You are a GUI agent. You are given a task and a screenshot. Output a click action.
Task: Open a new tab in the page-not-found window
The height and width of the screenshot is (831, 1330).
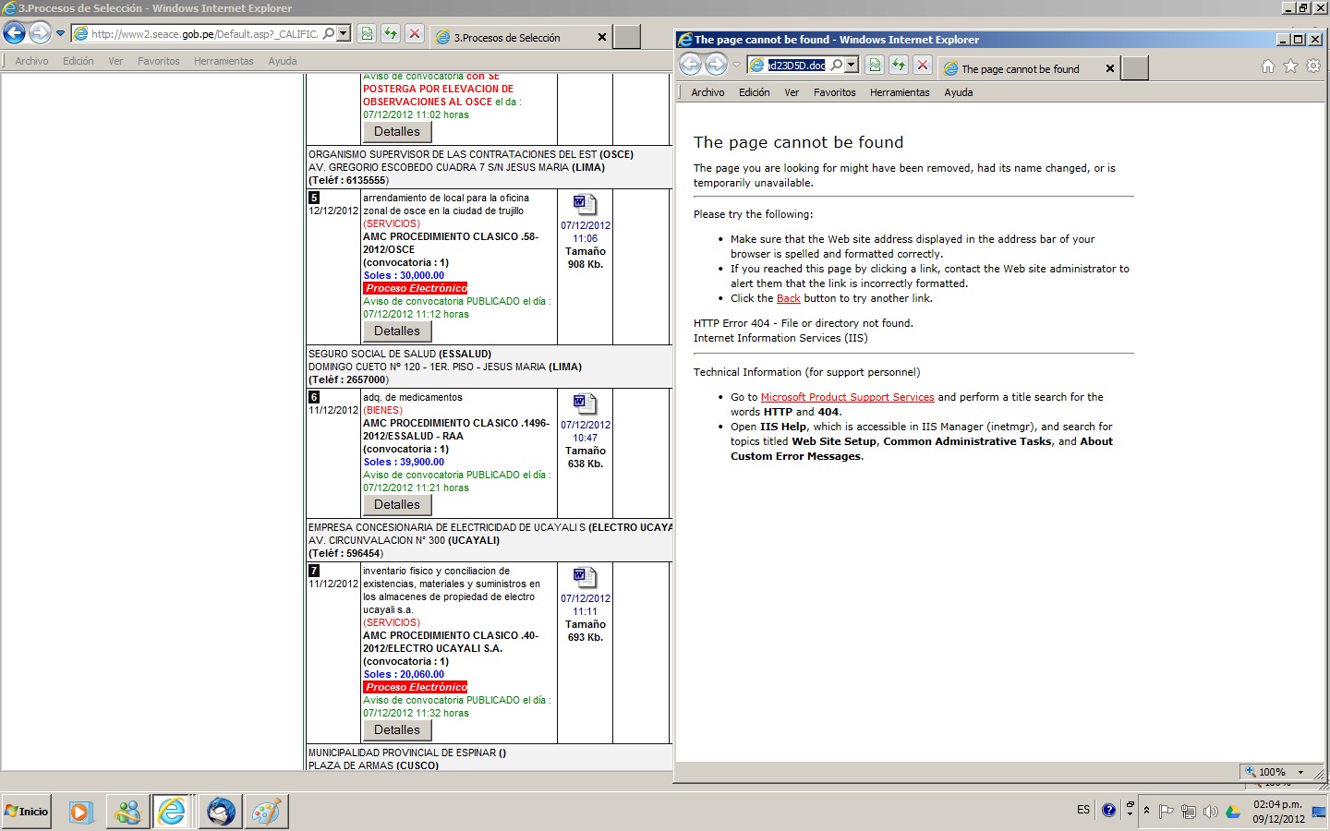point(1135,68)
